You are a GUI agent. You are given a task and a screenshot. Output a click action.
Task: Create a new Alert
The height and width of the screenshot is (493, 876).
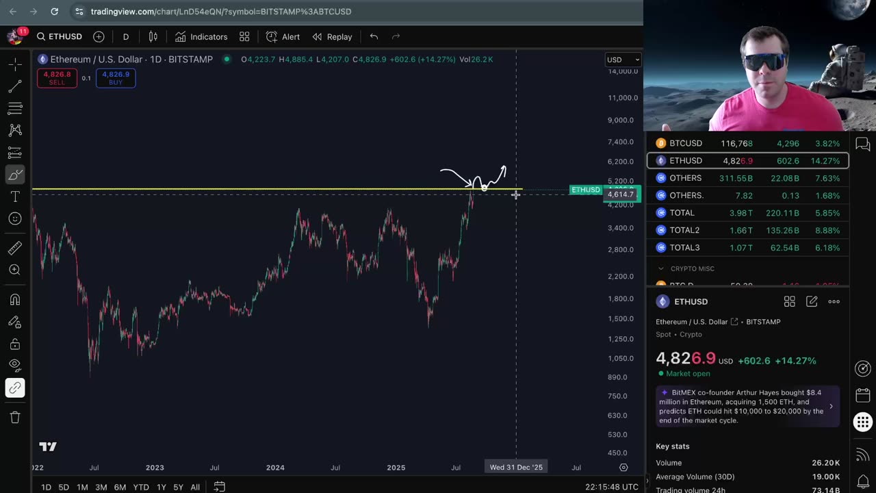tap(283, 37)
